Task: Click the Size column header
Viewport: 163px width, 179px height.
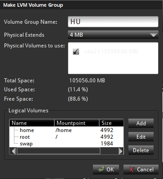Action: click(111, 123)
